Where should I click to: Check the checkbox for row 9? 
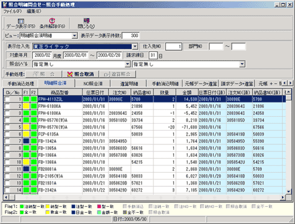tap(7, 155)
